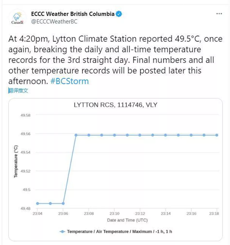Select the data point at 23:06 before the jump

pos(63,203)
